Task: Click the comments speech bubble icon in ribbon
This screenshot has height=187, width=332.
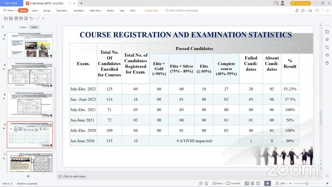Action: click(x=317, y=11)
